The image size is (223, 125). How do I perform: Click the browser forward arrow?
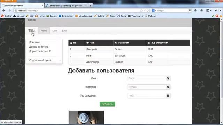click(10, 11)
